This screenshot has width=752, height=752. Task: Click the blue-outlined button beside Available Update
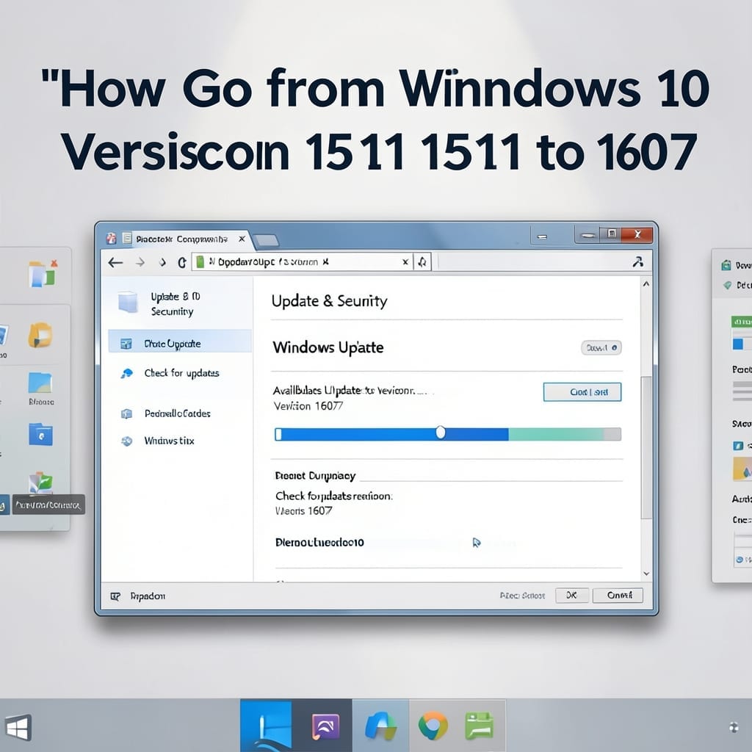[x=582, y=392]
